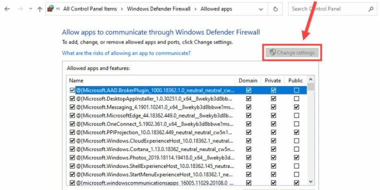The image size is (380, 190).
Task: Select the Allowed apps breadcrumb
Action: 216,9
